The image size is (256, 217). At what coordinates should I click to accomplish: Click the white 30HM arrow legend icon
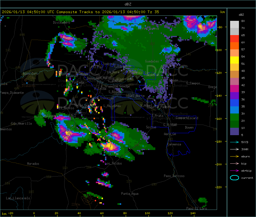[234, 149]
